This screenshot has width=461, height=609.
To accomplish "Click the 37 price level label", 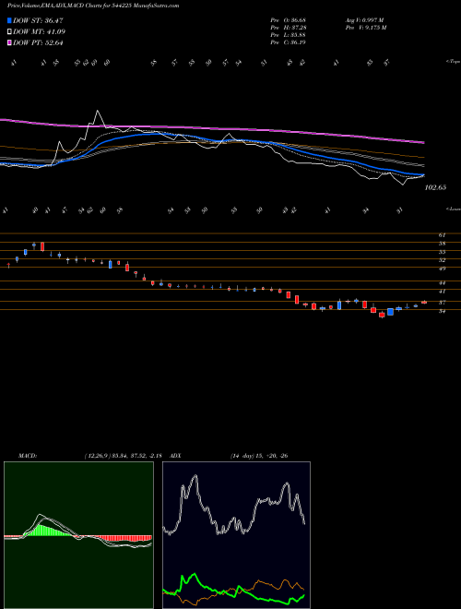I will point(442,302).
